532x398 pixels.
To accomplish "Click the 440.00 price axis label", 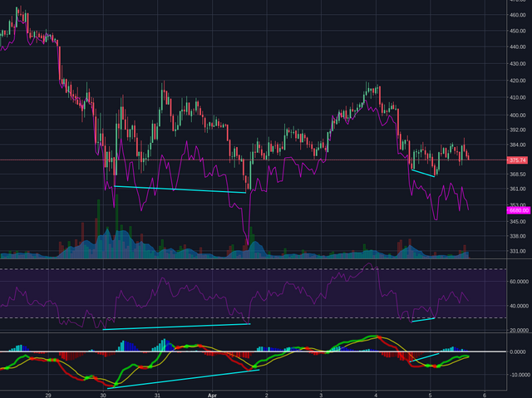I will [518, 47].
